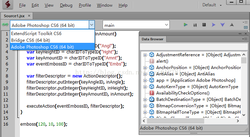Click the Step Into down arrow
The image size is (250, 137).
[222, 25]
